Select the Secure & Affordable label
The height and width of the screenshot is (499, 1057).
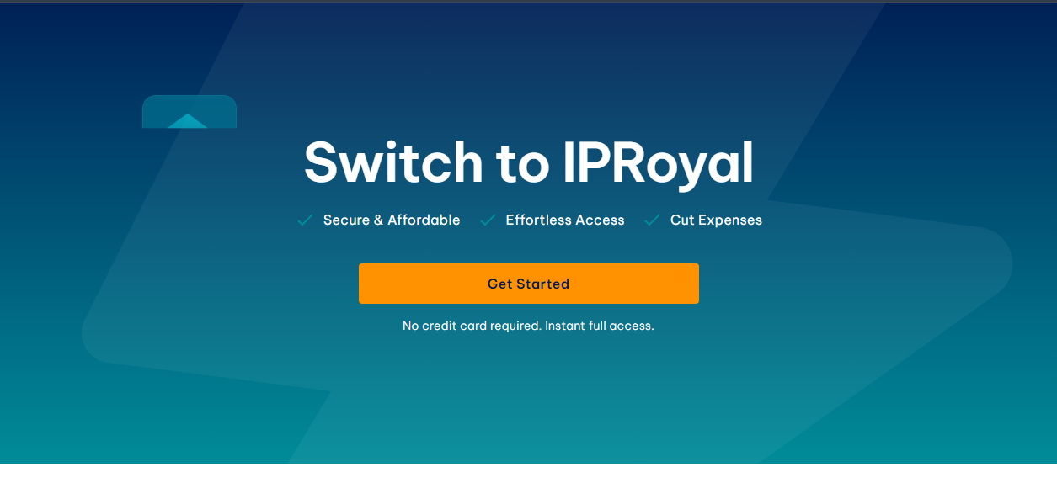(392, 220)
